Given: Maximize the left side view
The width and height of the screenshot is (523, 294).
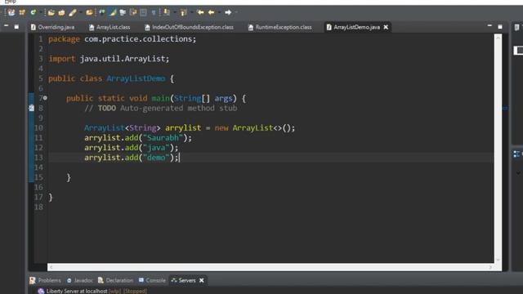Looking at the screenshot, I should (16, 27).
